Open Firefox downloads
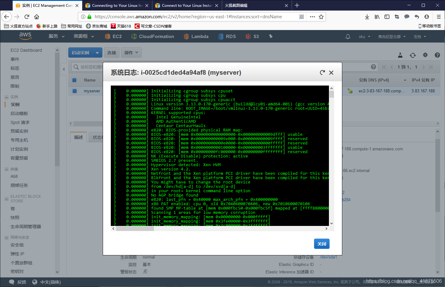The height and width of the screenshot is (287, 445). 367,17
